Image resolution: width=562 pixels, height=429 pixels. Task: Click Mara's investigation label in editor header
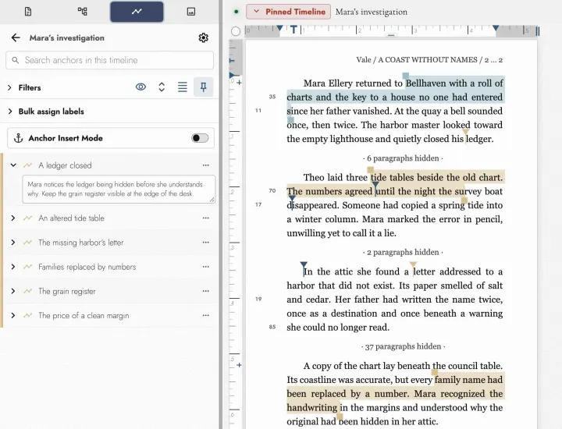372,12
